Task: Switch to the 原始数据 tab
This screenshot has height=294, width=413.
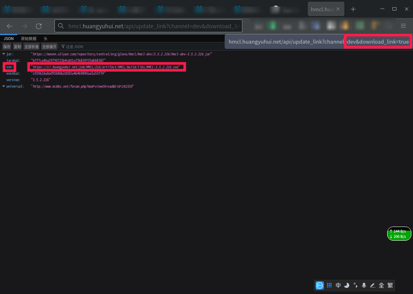Action: (x=29, y=38)
